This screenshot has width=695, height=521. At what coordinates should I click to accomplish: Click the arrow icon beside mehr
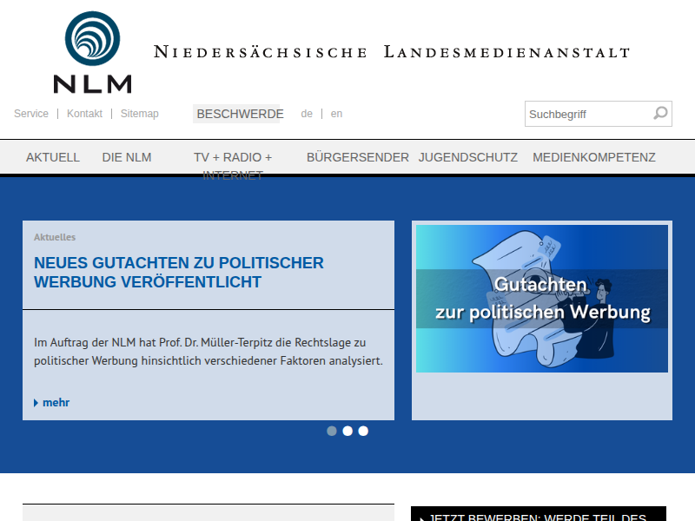click(36, 403)
